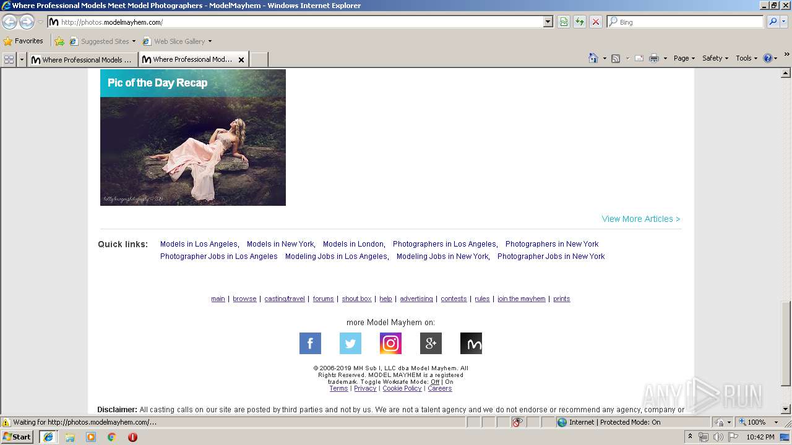This screenshot has width=792, height=445.
Task: Click the vertical scrollbar down arrow
Action: click(786, 409)
